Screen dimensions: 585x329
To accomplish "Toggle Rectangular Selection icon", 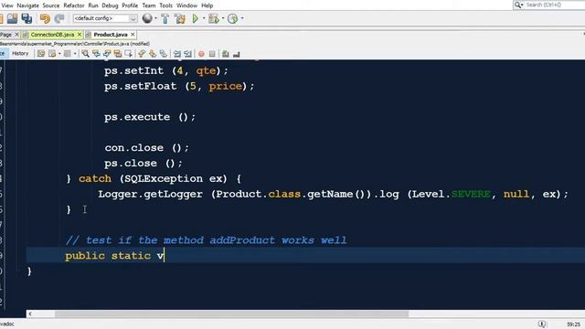I will click(129, 54).
